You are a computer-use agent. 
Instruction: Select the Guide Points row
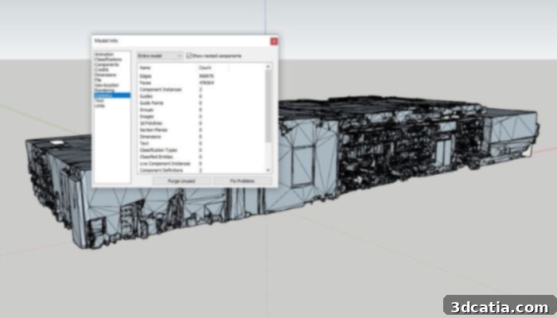201,103
